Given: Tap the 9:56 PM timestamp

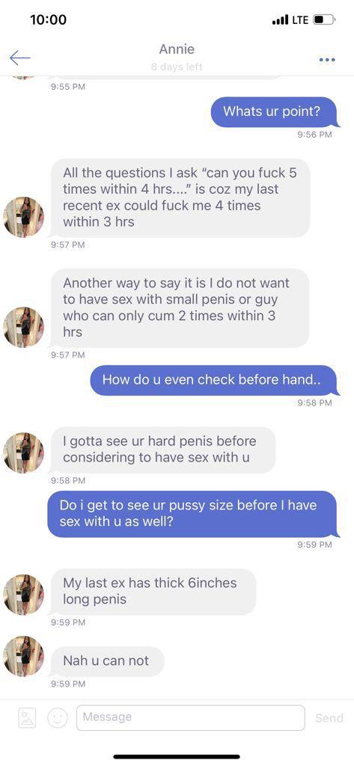Looking at the screenshot, I should 314,135.
